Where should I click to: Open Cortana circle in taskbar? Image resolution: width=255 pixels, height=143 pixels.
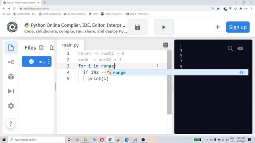pyautogui.click(x=69, y=139)
